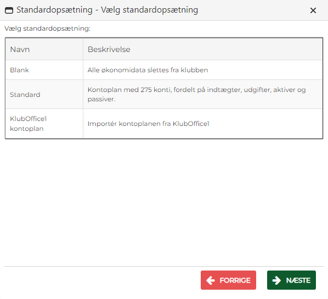The height and width of the screenshot is (299, 328).
Task: Click description 'Alle økonomidata slettes fra klubben'
Action: pos(148,70)
